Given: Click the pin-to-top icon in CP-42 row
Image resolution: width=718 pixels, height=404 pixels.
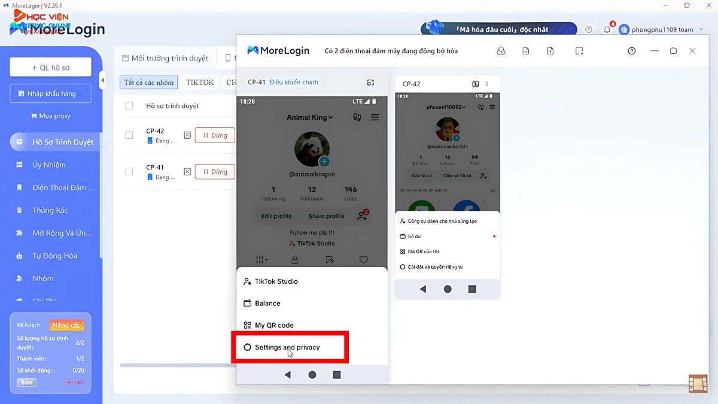Looking at the screenshot, I should click(187, 135).
